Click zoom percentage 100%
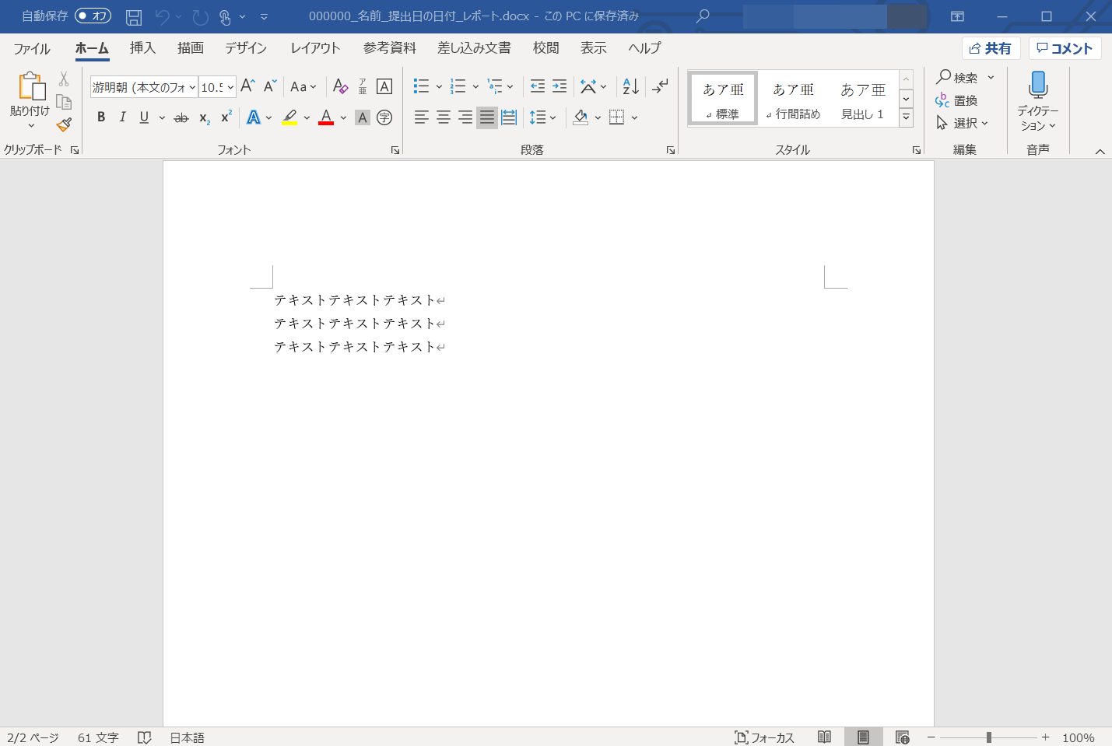This screenshot has width=1112, height=746. click(x=1078, y=737)
